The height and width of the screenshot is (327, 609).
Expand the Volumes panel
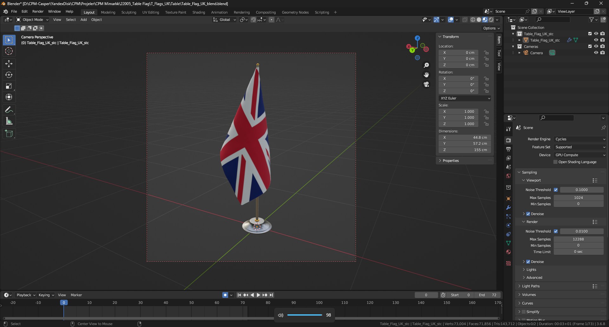[529, 295]
